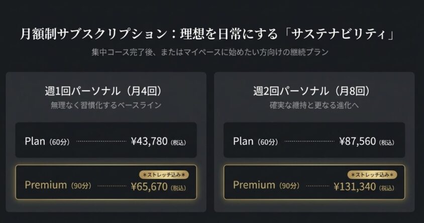Click the 税込 label beside ¥131,340
424x223 pixels.
[x=387, y=188]
